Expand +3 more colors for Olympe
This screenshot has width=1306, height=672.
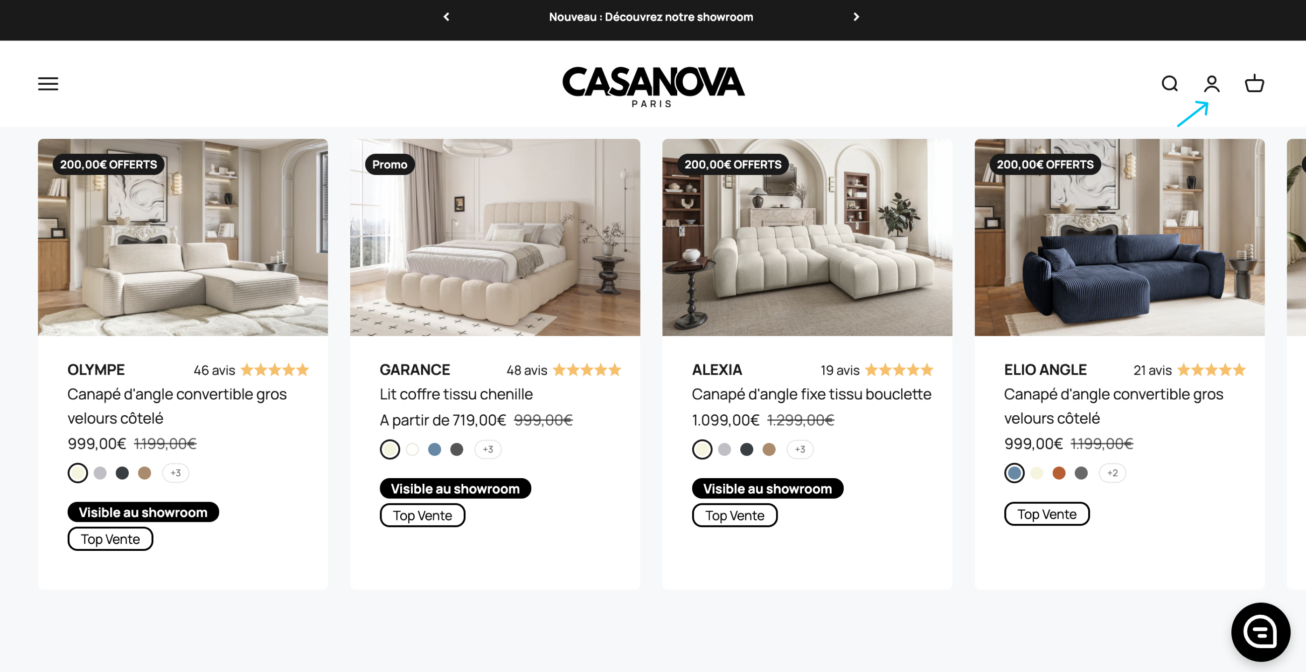(175, 473)
